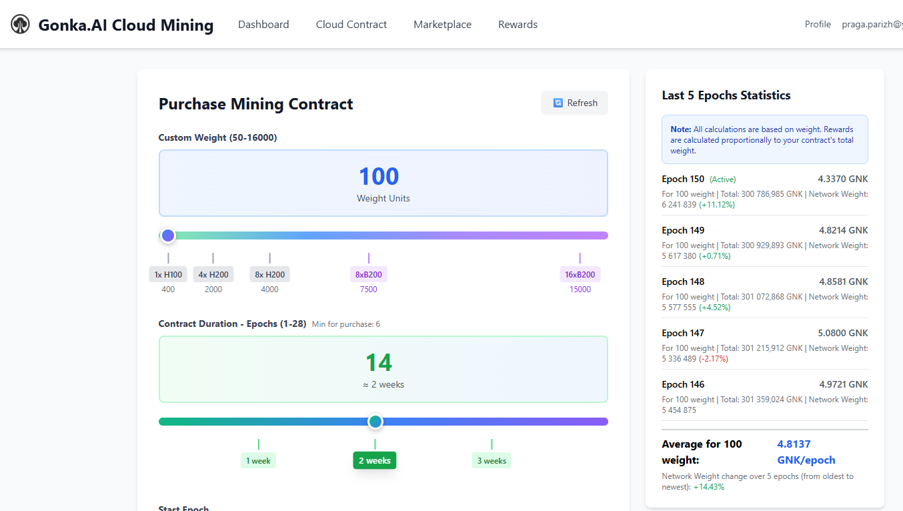Open the Dashboard menu item
The image size is (903, 511).
[x=263, y=25]
